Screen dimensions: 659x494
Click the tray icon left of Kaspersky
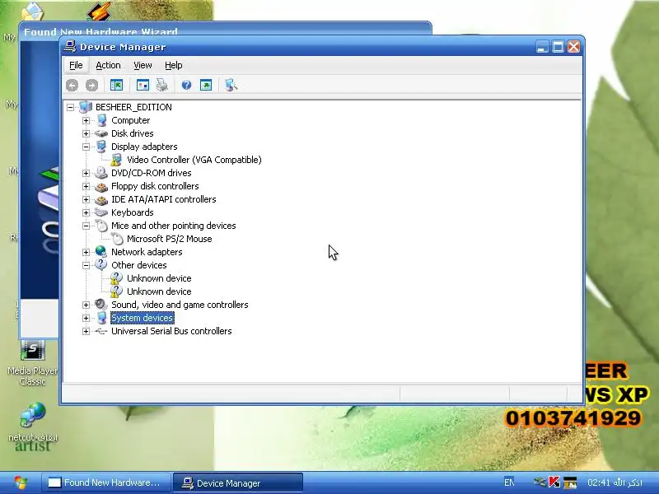click(540, 482)
